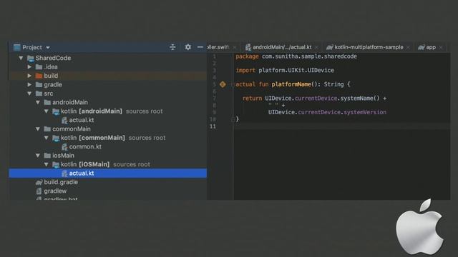The width and height of the screenshot is (458, 257).
Task: Close the app editor tab
Action: [x=441, y=48]
